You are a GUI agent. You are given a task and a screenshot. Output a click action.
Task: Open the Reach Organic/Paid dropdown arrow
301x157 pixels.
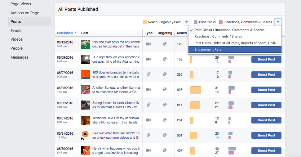point(187,22)
